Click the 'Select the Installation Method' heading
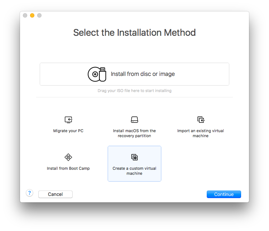The image size is (269, 231). [134, 33]
